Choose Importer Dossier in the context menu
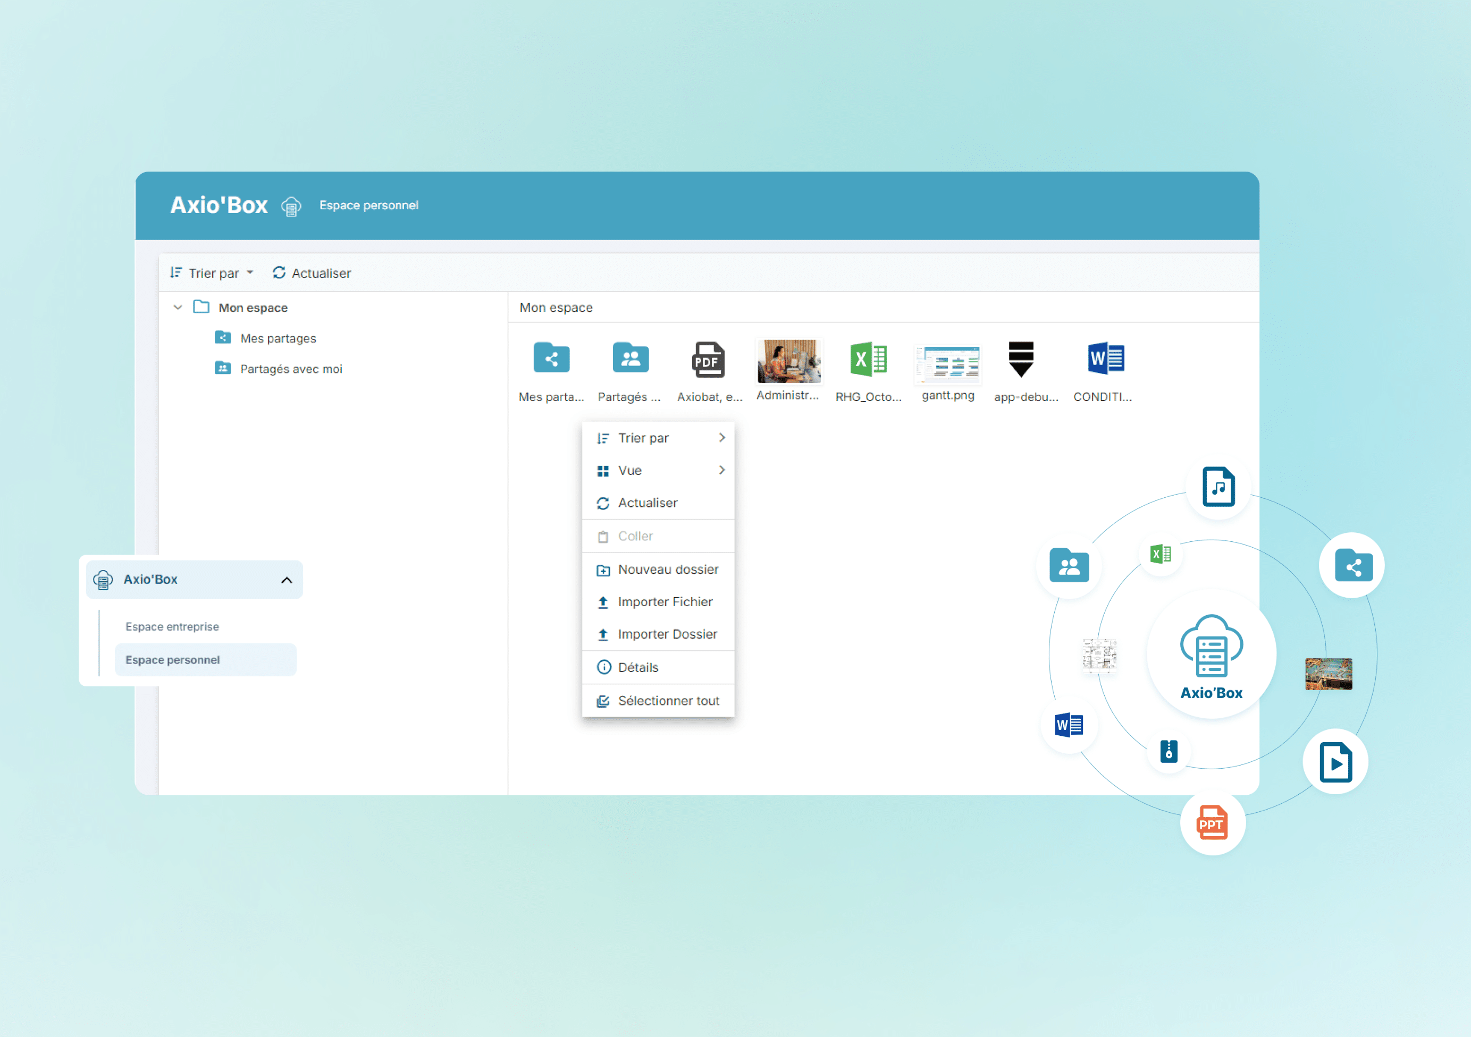This screenshot has width=1471, height=1037. [x=658, y=634]
